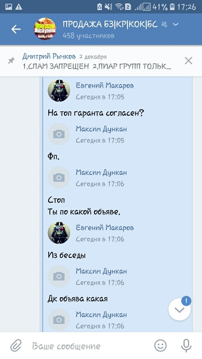
Task: Select the message 'На топ гаранта согласен?'
Action: click(x=96, y=113)
